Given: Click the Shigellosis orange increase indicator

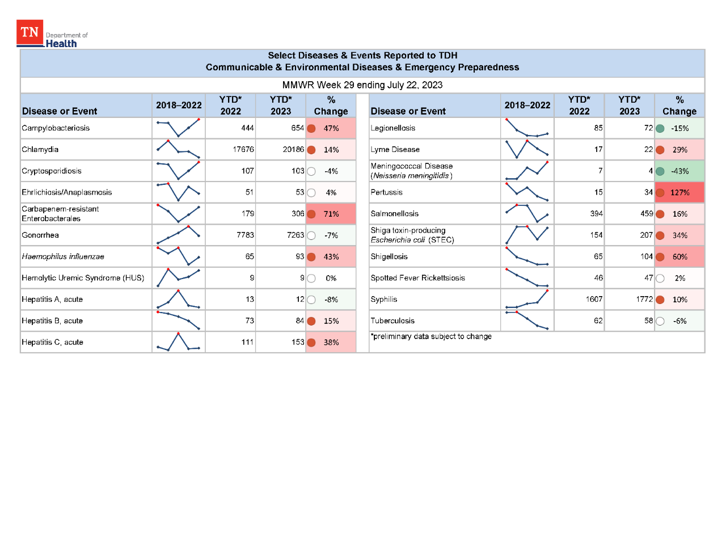Looking at the screenshot, I should click(x=660, y=256).
